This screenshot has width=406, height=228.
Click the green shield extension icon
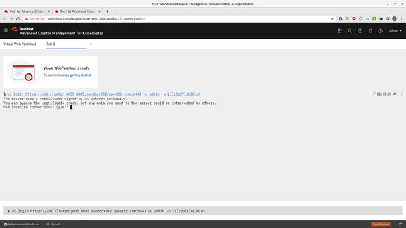pyautogui.click(x=347, y=19)
